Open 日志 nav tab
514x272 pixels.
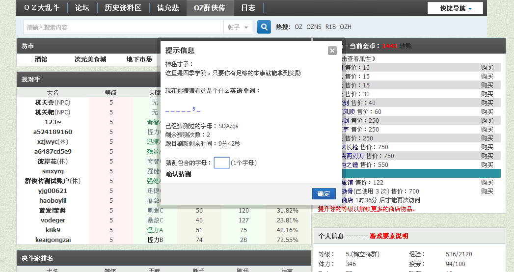point(248,8)
